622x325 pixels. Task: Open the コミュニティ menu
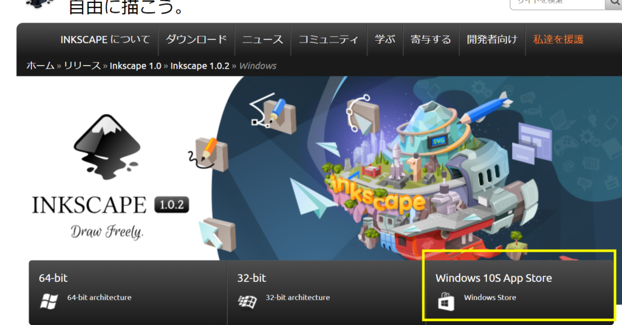329,39
